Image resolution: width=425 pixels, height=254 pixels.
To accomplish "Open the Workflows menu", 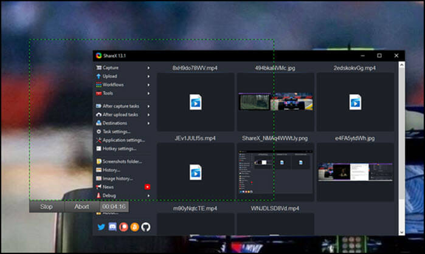I will 122,84.
